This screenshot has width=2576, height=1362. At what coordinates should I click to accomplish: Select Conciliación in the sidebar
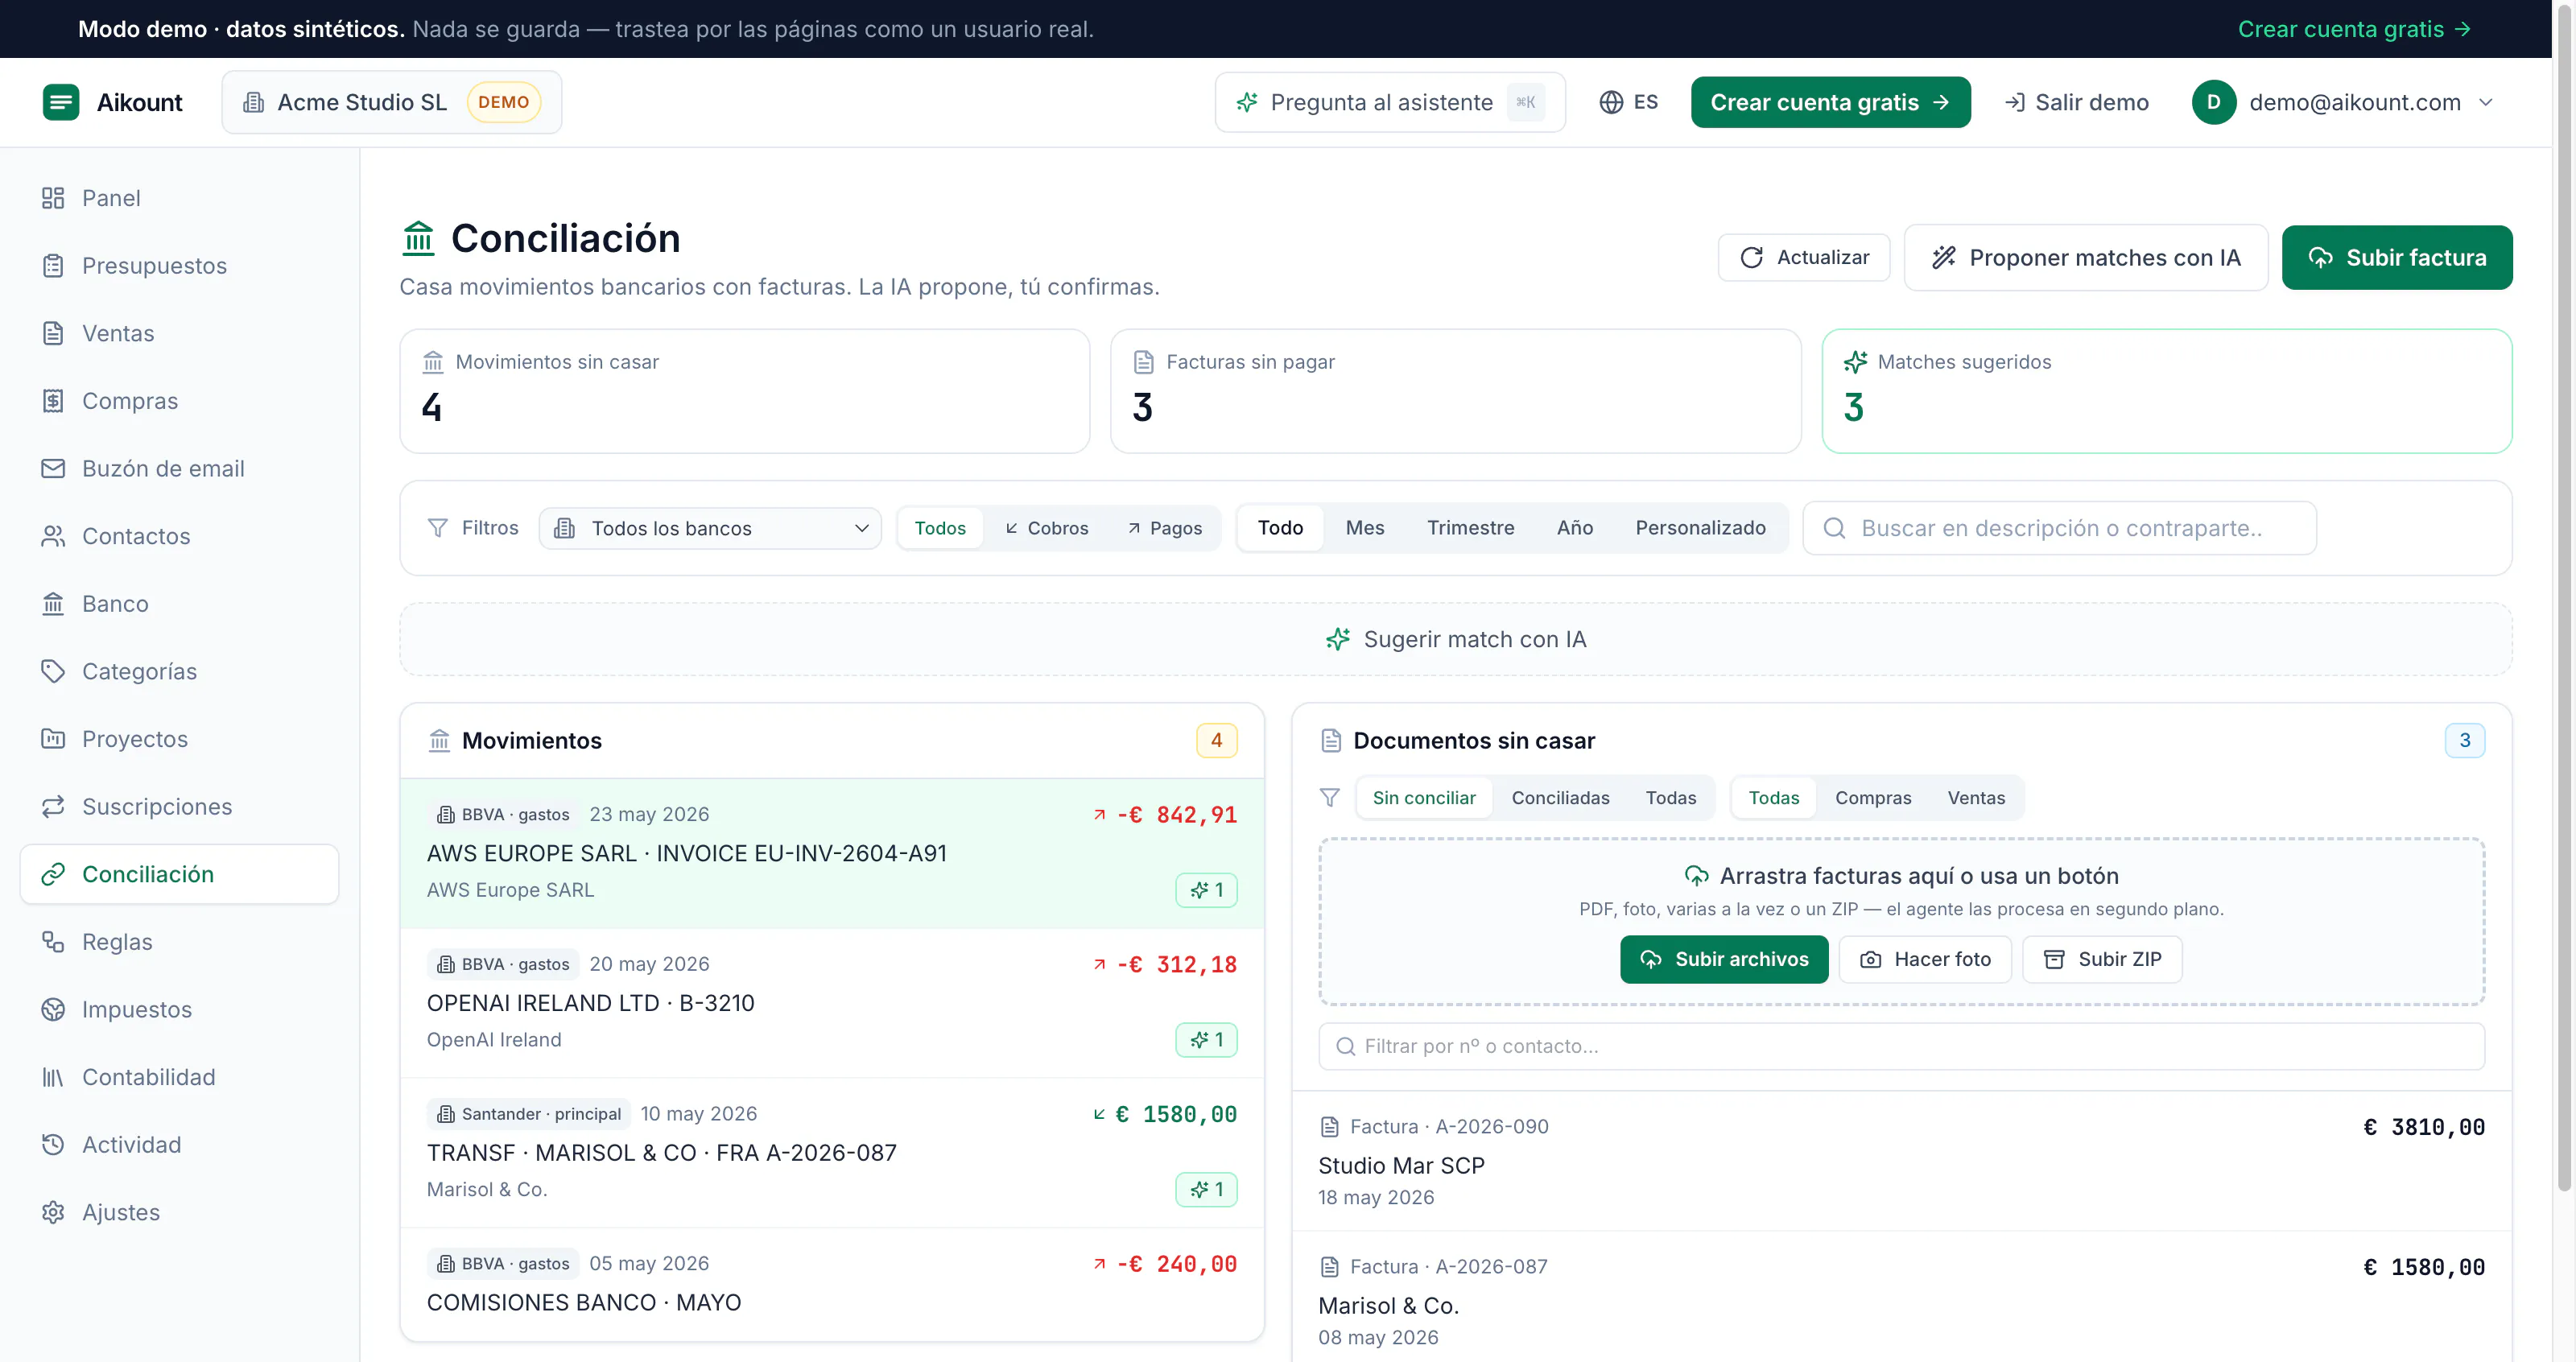coord(179,874)
